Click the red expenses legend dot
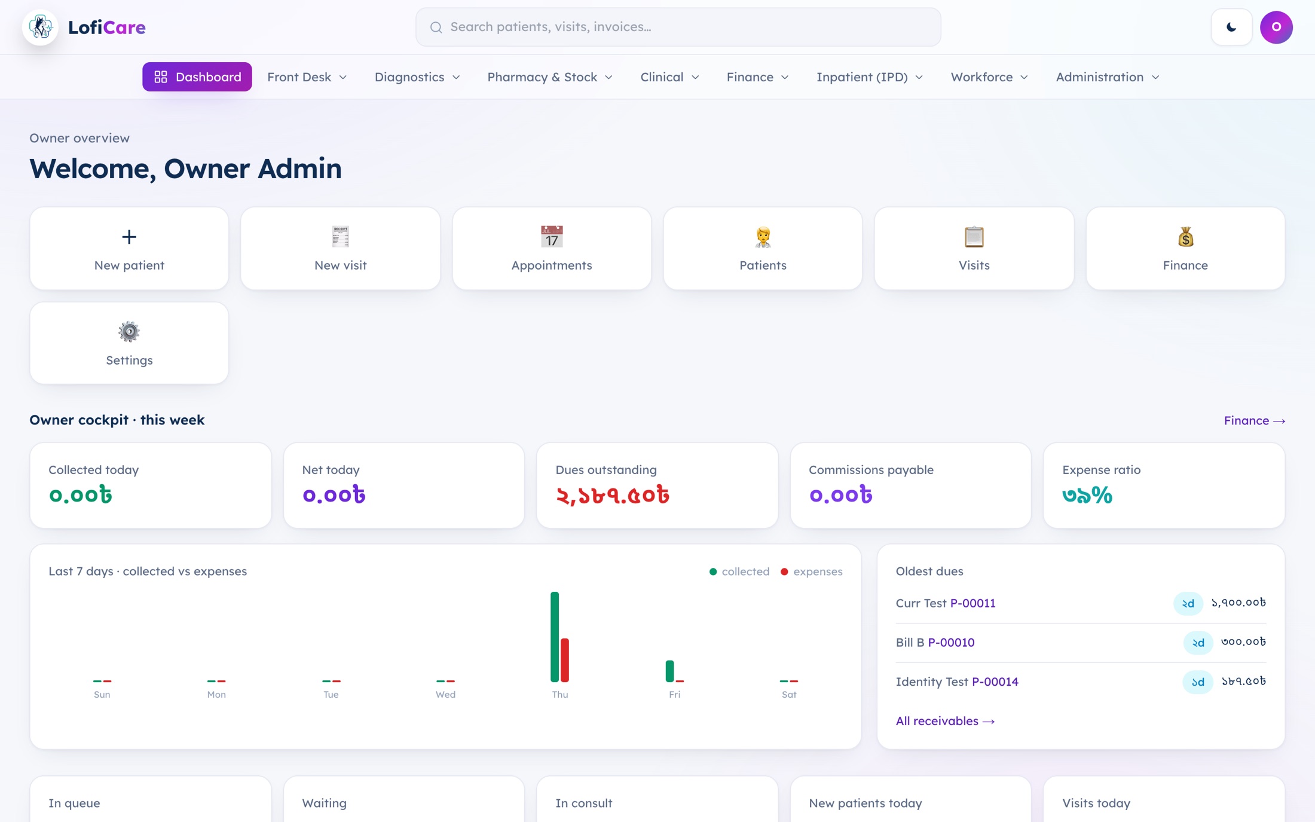1315x822 pixels. click(x=784, y=572)
